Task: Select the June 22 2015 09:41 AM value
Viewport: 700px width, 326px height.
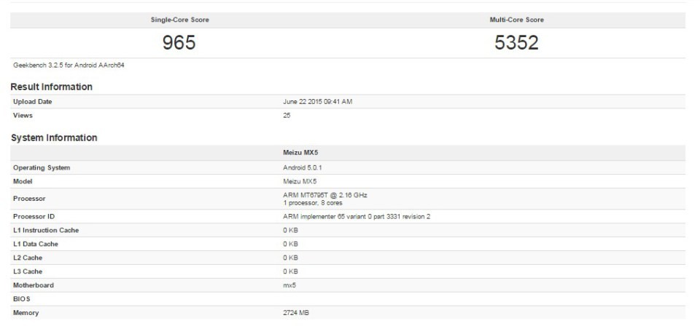Action: [317, 102]
